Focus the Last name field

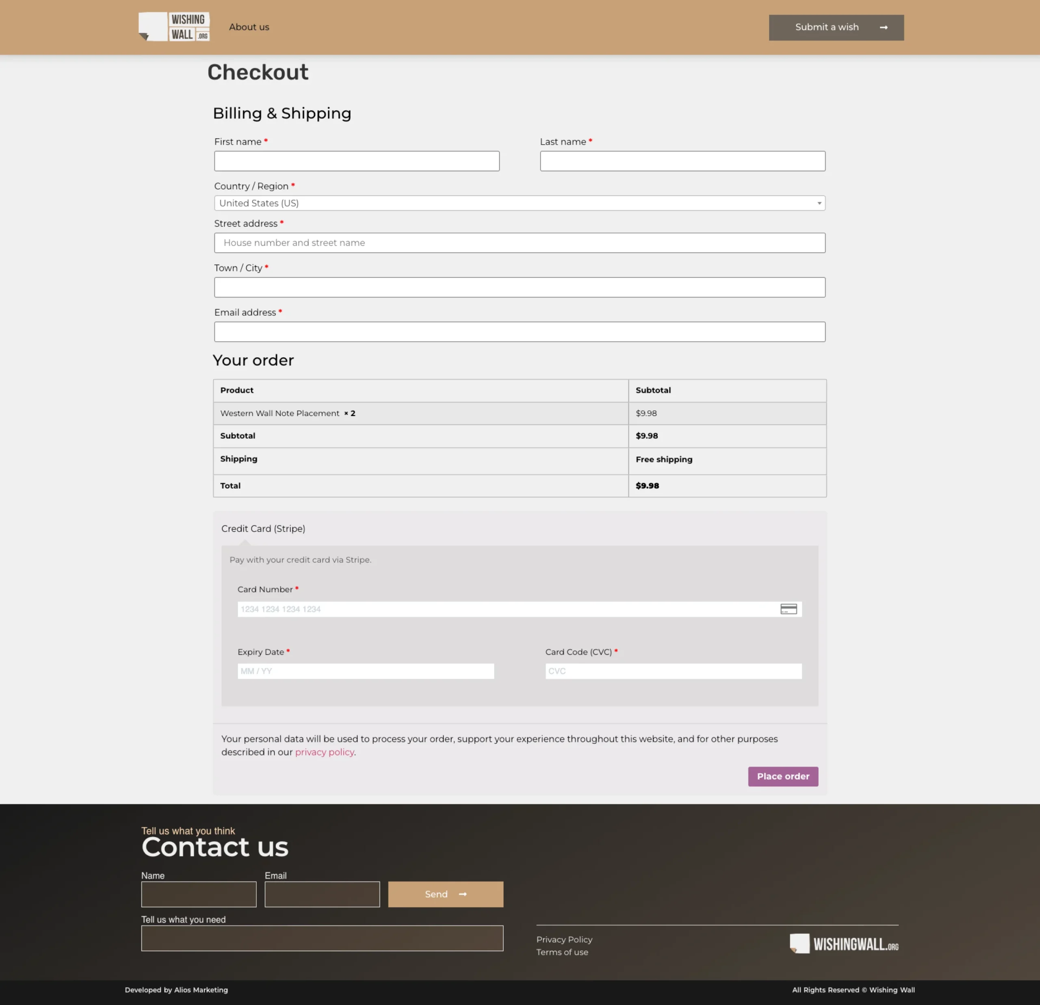click(x=682, y=161)
